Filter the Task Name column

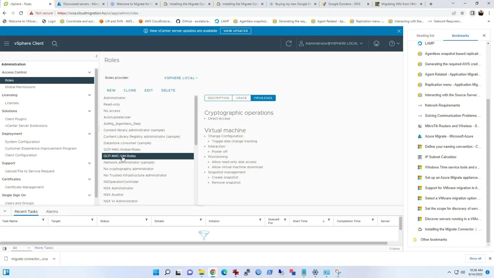coord(43,220)
